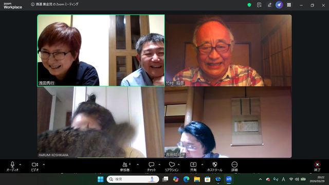Open the chat panel
This screenshot has height=185, width=329.
tap(151, 166)
